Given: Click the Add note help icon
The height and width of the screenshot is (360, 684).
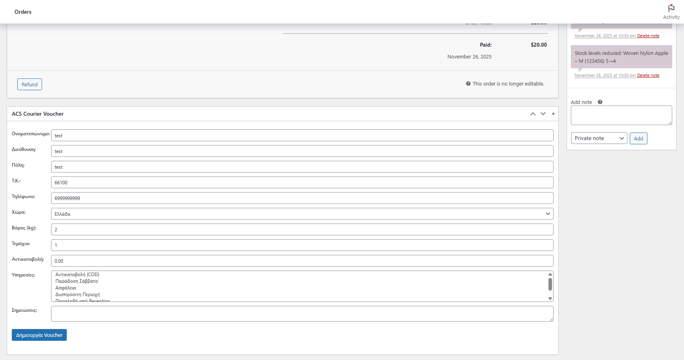Looking at the screenshot, I should 600,102.
